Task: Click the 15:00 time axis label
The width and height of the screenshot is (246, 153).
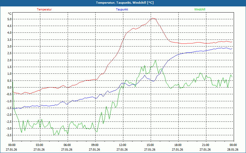Action: 151,145
